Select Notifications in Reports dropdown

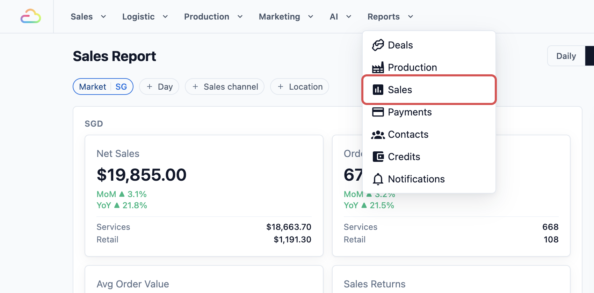coord(429,179)
